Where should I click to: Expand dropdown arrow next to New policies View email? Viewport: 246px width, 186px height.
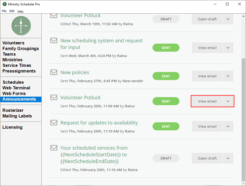[x=228, y=76]
